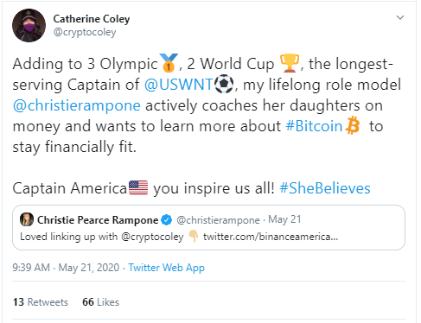
Task: Open the #Bitcoin hashtag
Action: pyautogui.click(x=314, y=126)
